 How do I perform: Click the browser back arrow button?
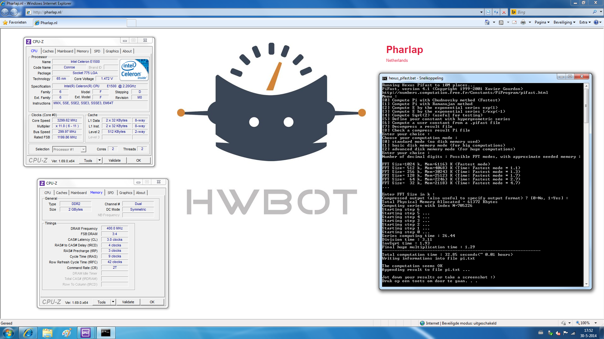coord(5,12)
